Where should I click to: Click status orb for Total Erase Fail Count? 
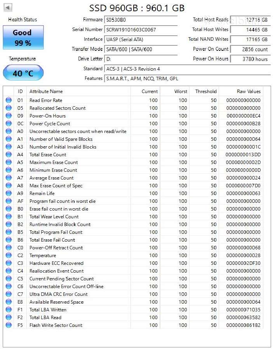pyautogui.click(x=9, y=240)
